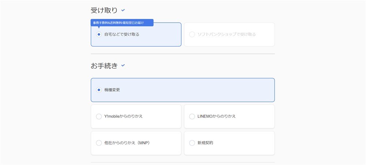Click the 新規契約 label text
The height and width of the screenshot is (165, 366).
click(x=205, y=143)
